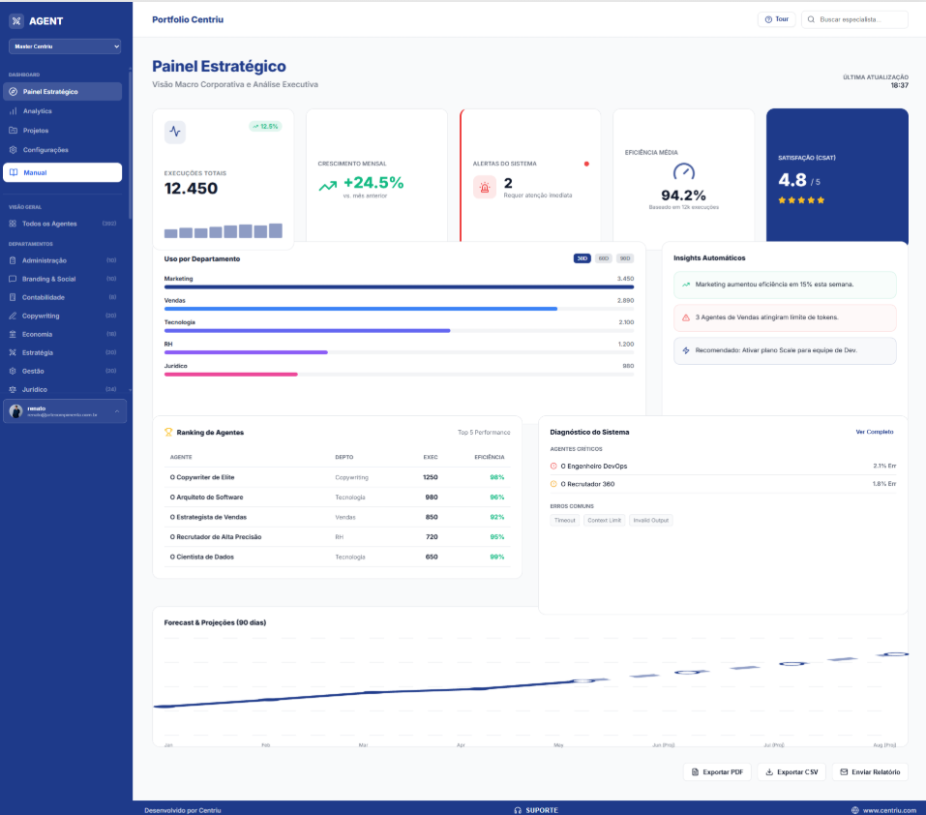Select O Arquiteto de Software row

[337, 498]
